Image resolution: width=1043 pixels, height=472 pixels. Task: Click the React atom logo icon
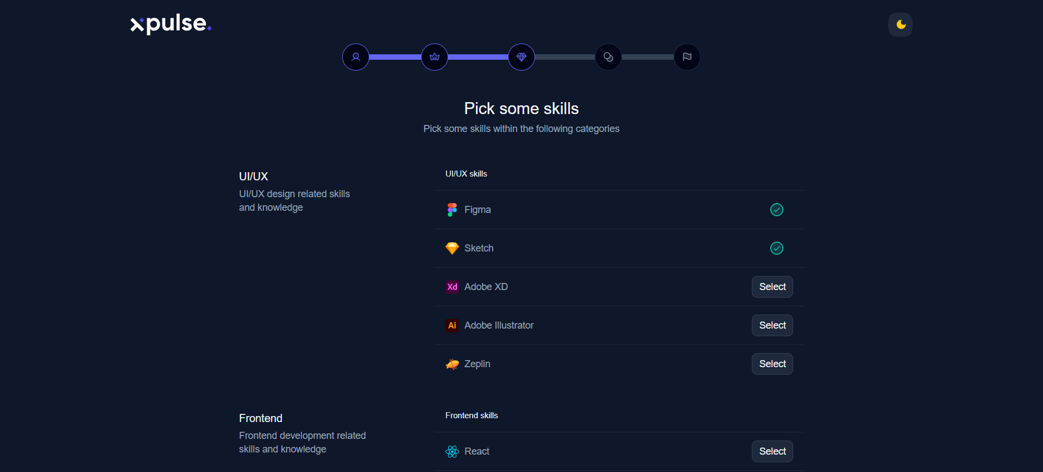452,451
